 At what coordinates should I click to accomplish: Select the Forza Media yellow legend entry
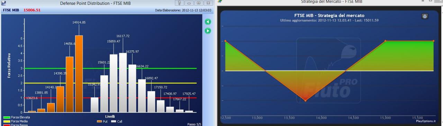[x=15, y=121]
